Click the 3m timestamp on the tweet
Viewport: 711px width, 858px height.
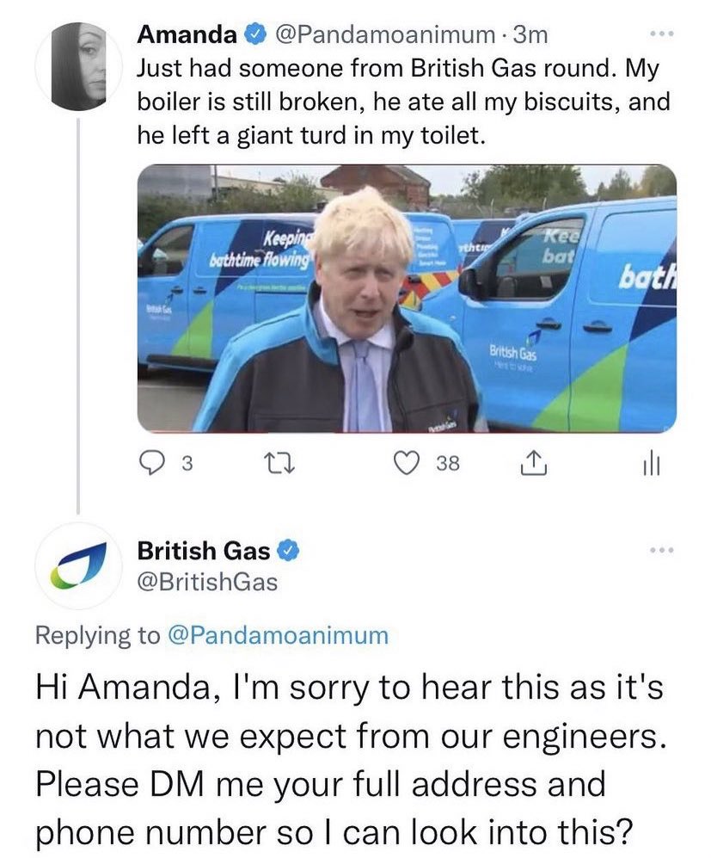[529, 35]
